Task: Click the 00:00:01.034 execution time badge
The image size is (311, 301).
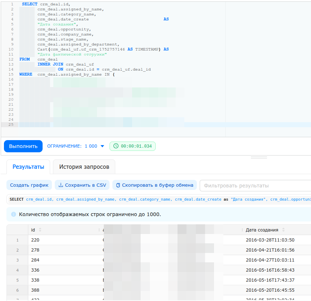Action: click(x=132, y=146)
